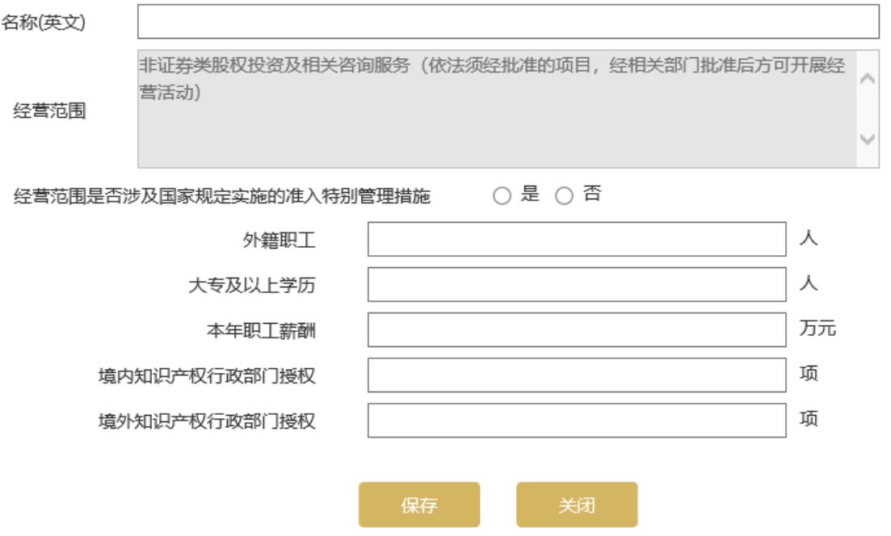Click the 名称(英文) English name input field
Viewport: 891px width, 536px height.
coord(507,23)
